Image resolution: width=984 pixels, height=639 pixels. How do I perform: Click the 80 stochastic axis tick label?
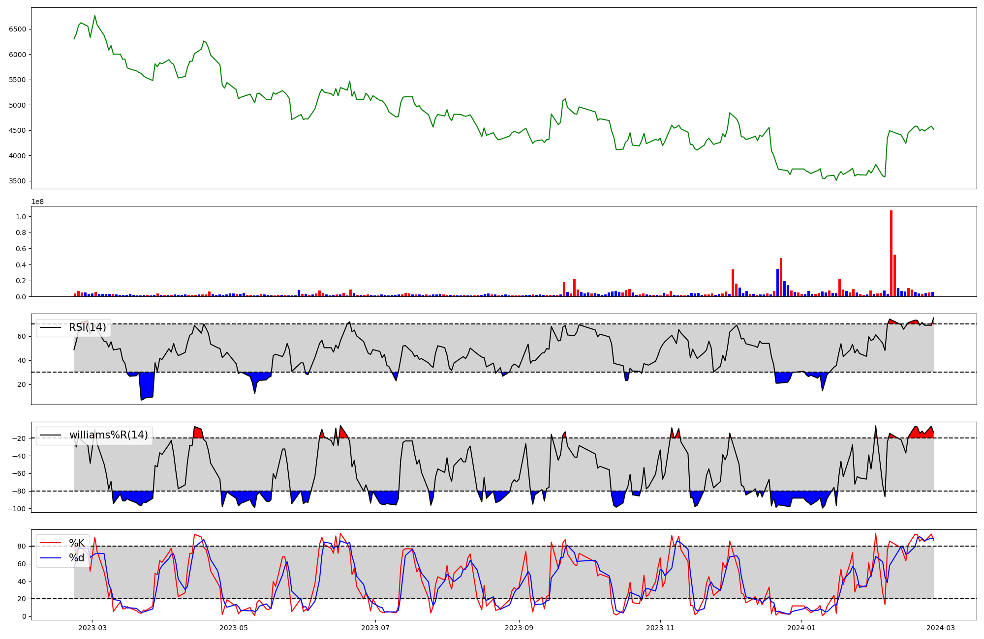pyautogui.click(x=21, y=546)
